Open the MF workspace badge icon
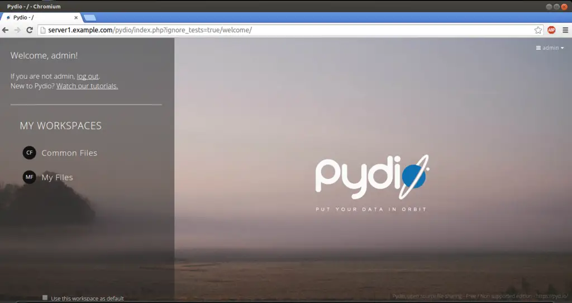572x303 pixels. [x=29, y=177]
